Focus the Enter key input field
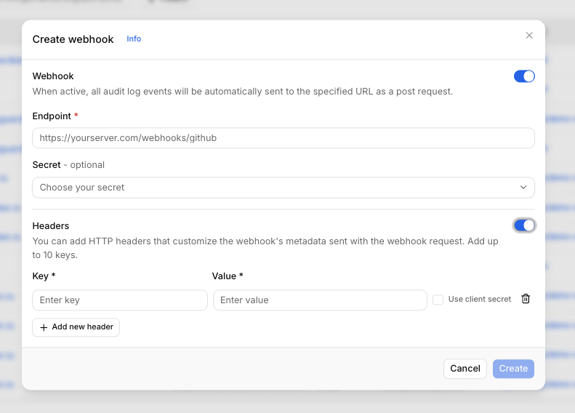 [120, 300]
